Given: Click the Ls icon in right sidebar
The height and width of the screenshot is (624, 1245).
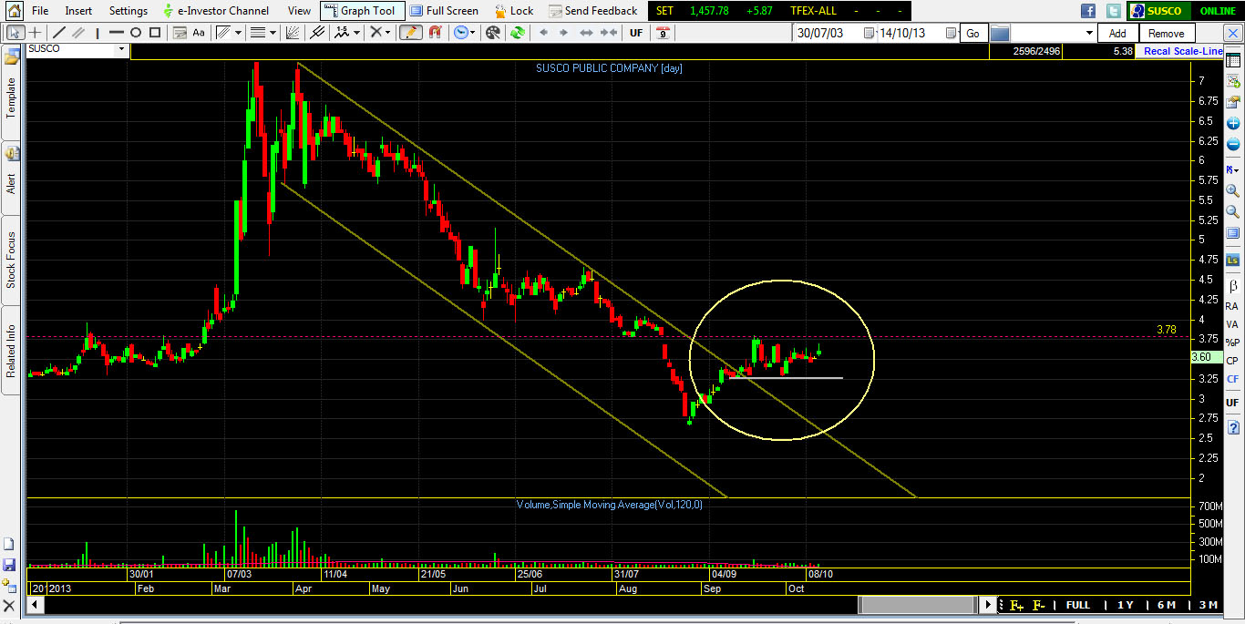Looking at the screenshot, I should [x=1232, y=261].
